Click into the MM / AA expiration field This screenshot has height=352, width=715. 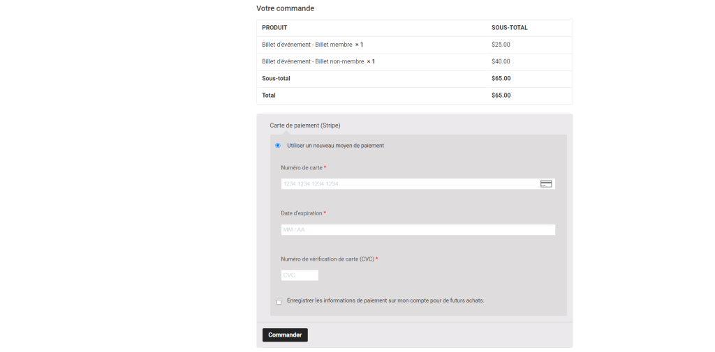pyautogui.click(x=418, y=230)
